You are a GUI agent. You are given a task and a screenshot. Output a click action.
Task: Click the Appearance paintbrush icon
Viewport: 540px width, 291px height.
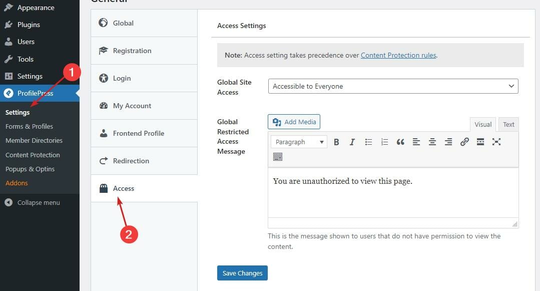9,7
